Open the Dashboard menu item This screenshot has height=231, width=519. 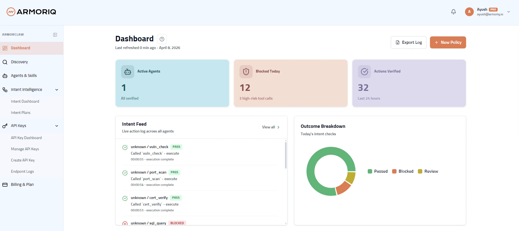tap(32, 48)
